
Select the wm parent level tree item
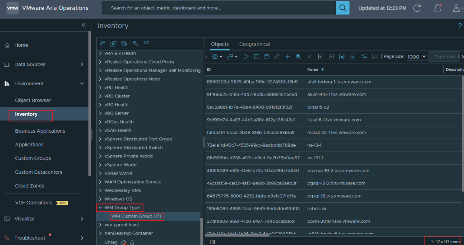click(x=121, y=225)
